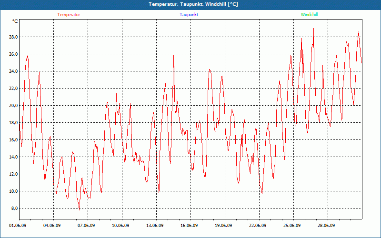Click the 13.06.09 date label

point(155,226)
